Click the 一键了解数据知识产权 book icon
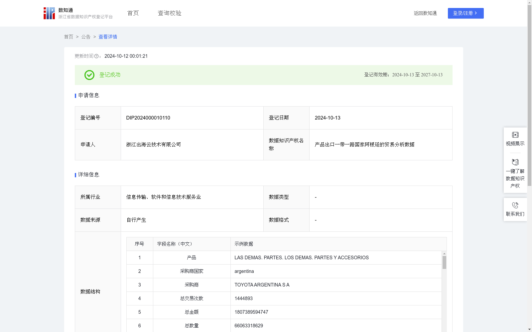Image resolution: width=532 pixels, height=332 pixels. pos(515,162)
